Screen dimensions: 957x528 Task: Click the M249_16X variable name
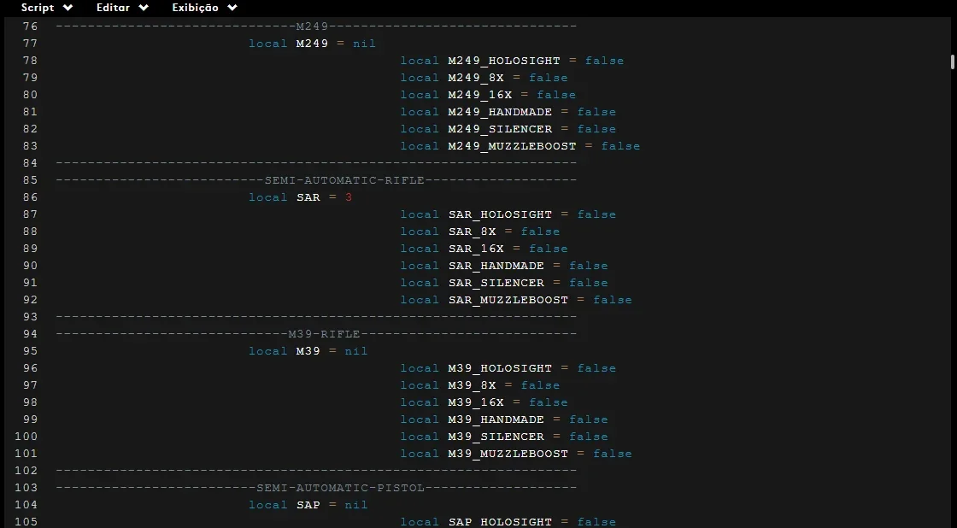point(479,95)
